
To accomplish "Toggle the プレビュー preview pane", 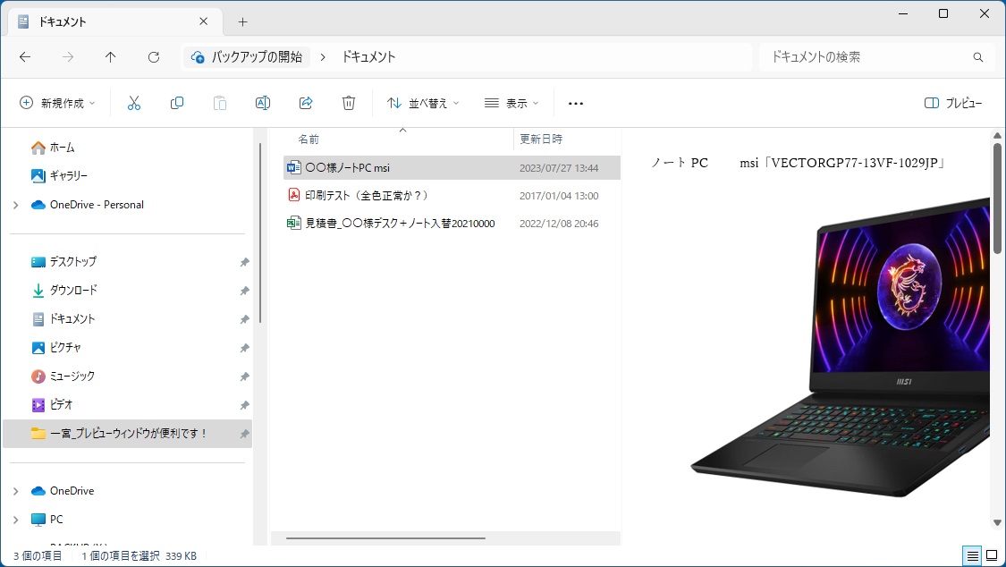I will pyautogui.click(x=953, y=103).
